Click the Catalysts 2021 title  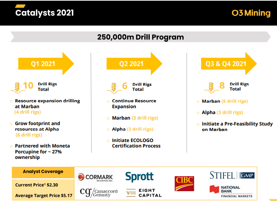[x=45, y=13]
